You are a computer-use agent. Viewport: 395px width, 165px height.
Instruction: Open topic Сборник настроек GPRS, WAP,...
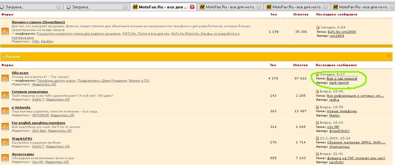pos(356,142)
